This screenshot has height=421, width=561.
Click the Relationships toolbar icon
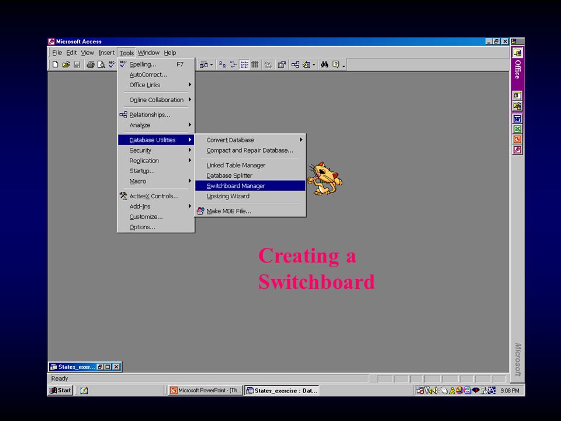[295, 65]
